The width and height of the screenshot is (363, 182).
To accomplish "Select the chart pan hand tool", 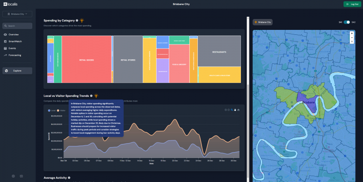I will click(235, 110).
